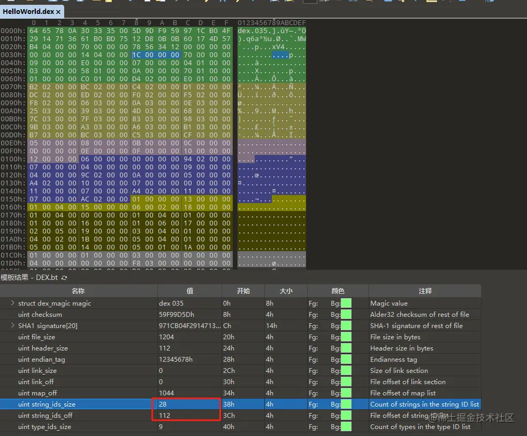Click the comment 'Magic value'
This screenshot has width=527, height=436.
[x=389, y=303]
